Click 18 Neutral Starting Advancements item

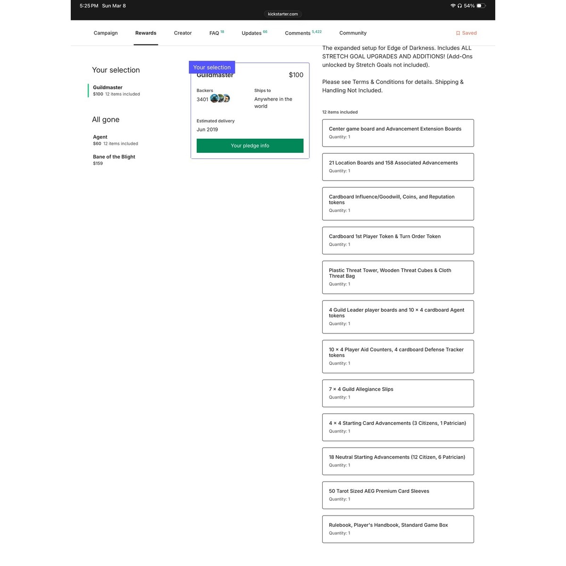pyautogui.click(x=398, y=461)
